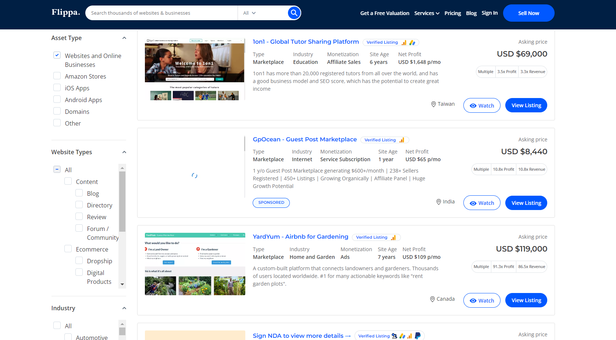Check the Amazon Stores filter
Screen dimensions: 616x340
coord(57,76)
